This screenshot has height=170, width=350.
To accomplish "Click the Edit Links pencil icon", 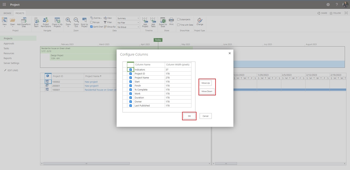I will tap(6, 70).
